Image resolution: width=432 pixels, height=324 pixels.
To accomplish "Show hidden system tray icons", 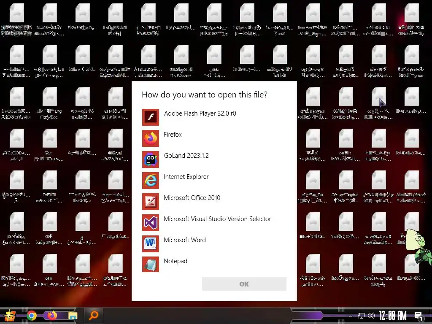I will tap(351, 316).
